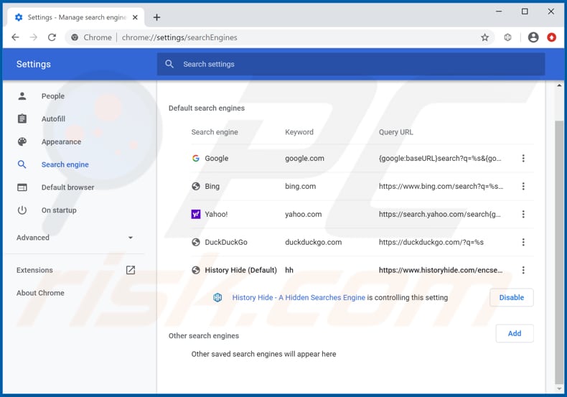Click the scrollbar up arrow
Viewport: 567px width, 397px height.
point(559,85)
